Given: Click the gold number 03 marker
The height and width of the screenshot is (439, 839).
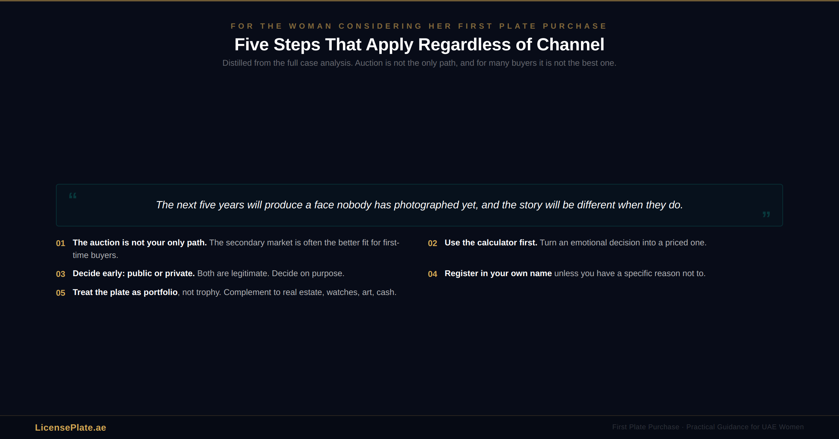Looking at the screenshot, I should [x=60, y=274].
